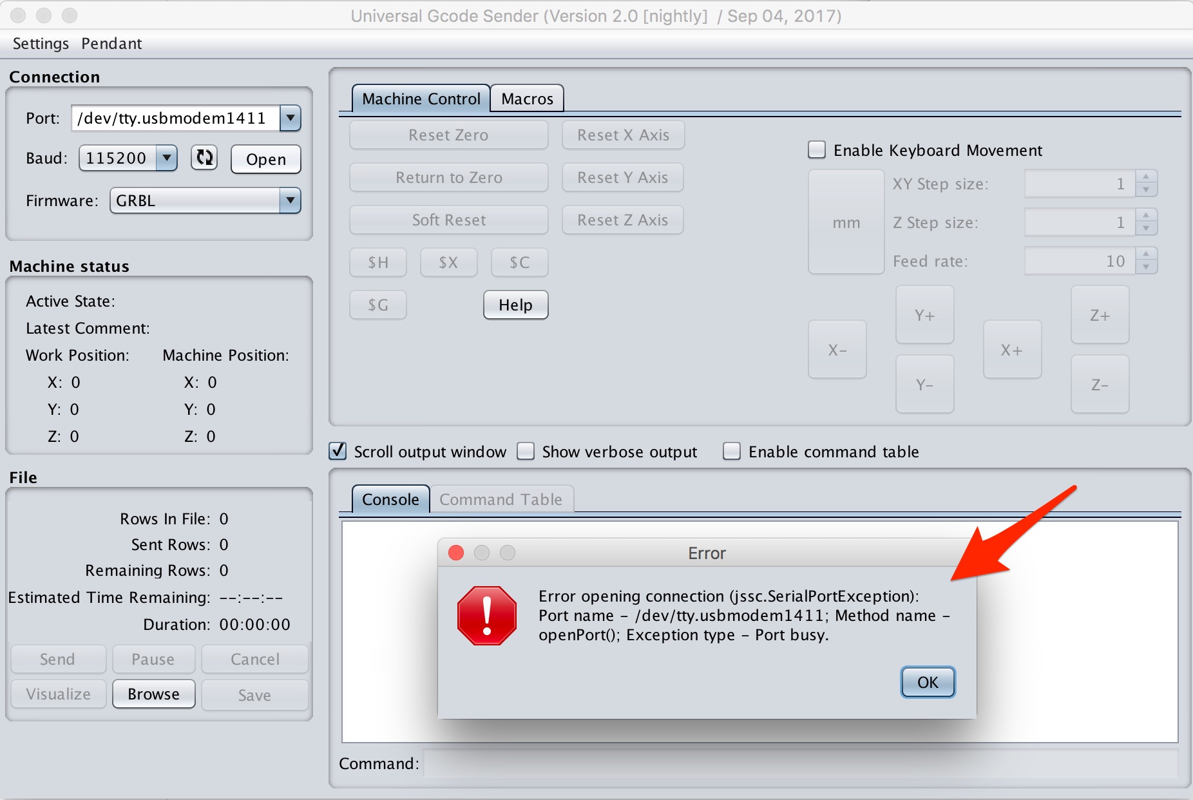Image resolution: width=1193 pixels, height=800 pixels.
Task: Click the $X unlock button
Action: click(x=448, y=262)
